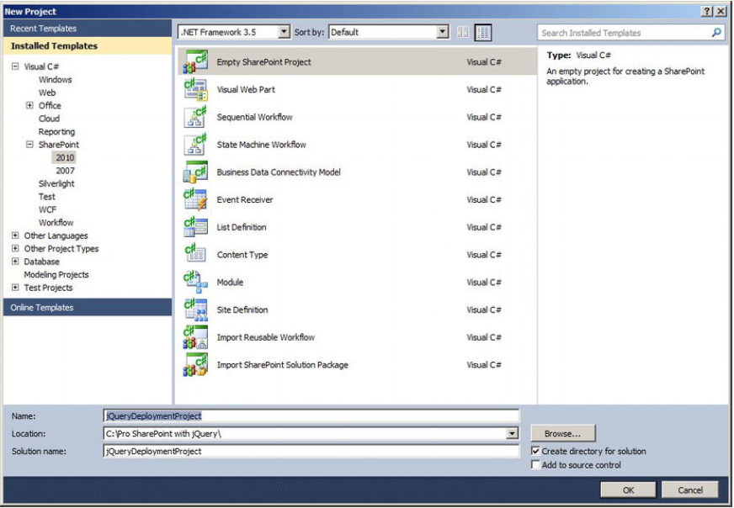Close the New Project dialog
734x508 pixels.
point(721,12)
